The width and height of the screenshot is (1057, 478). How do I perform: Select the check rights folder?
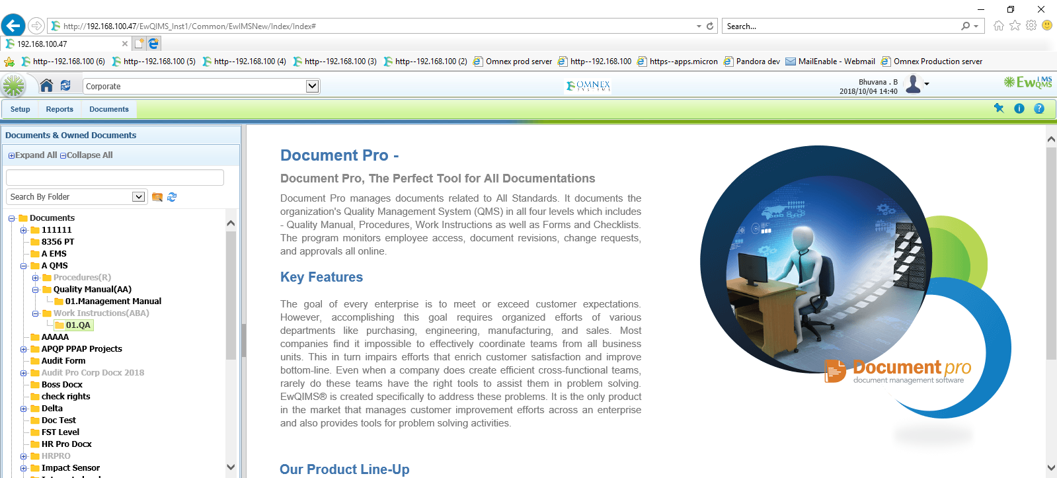coord(65,397)
